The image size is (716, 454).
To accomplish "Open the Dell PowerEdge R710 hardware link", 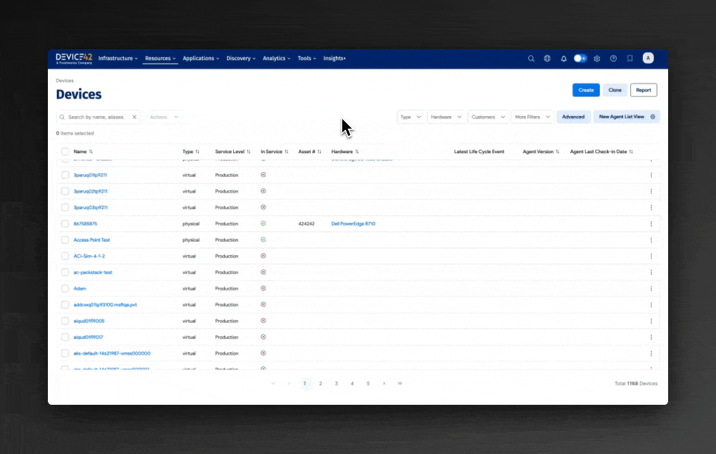I will (x=353, y=224).
